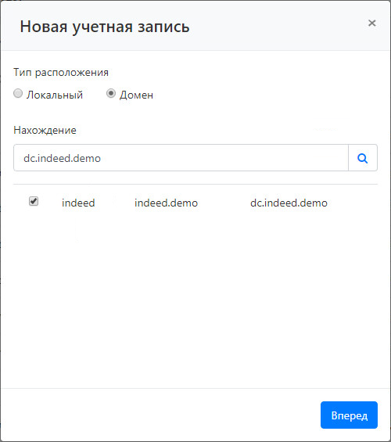The width and height of the screenshot is (391, 442).
Task: Click the Локальный label text
Action: pyautogui.click(x=55, y=95)
